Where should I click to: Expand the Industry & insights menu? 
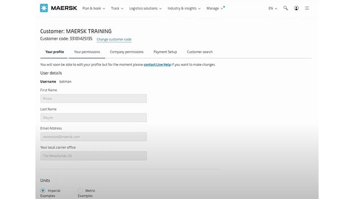click(184, 8)
